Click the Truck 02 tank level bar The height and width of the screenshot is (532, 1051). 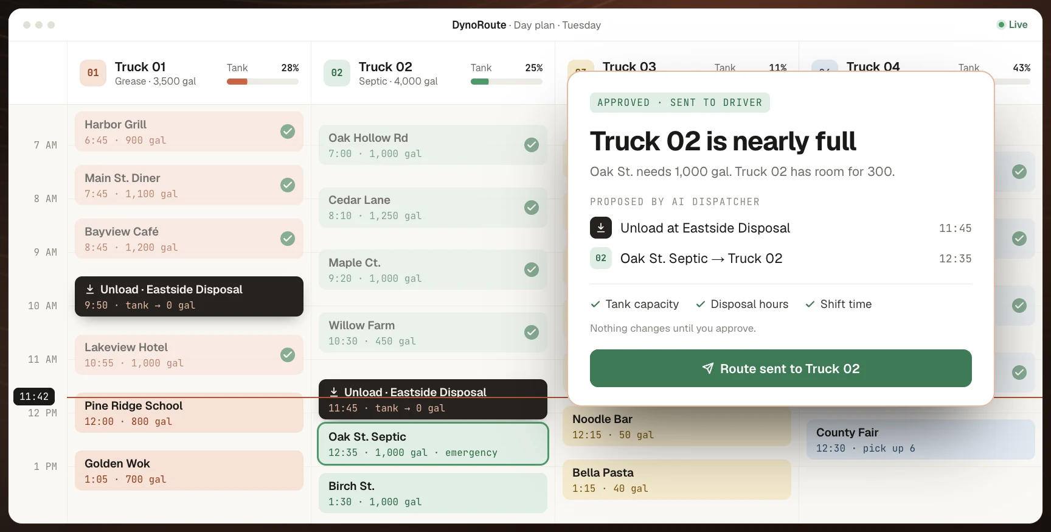507,82
